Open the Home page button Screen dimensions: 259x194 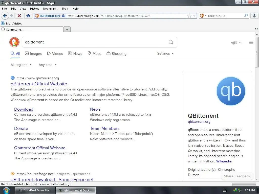point(28,16)
